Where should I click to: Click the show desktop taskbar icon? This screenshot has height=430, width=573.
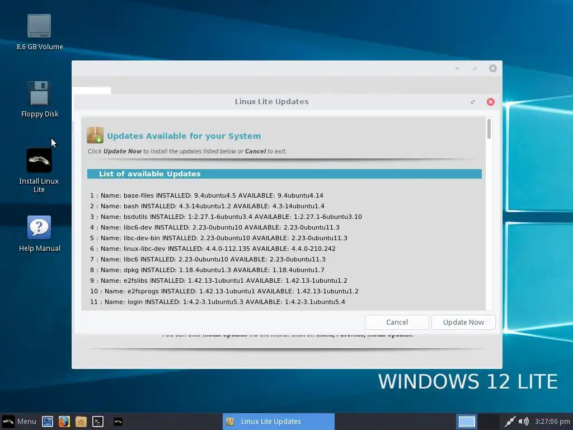(x=48, y=421)
